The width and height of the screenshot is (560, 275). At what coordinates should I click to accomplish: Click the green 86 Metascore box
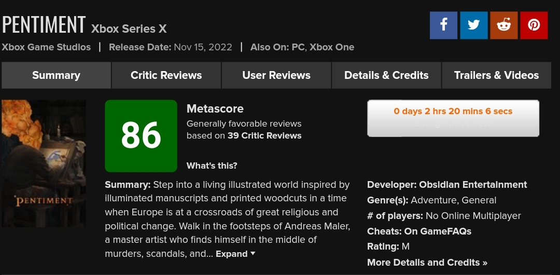(x=141, y=136)
